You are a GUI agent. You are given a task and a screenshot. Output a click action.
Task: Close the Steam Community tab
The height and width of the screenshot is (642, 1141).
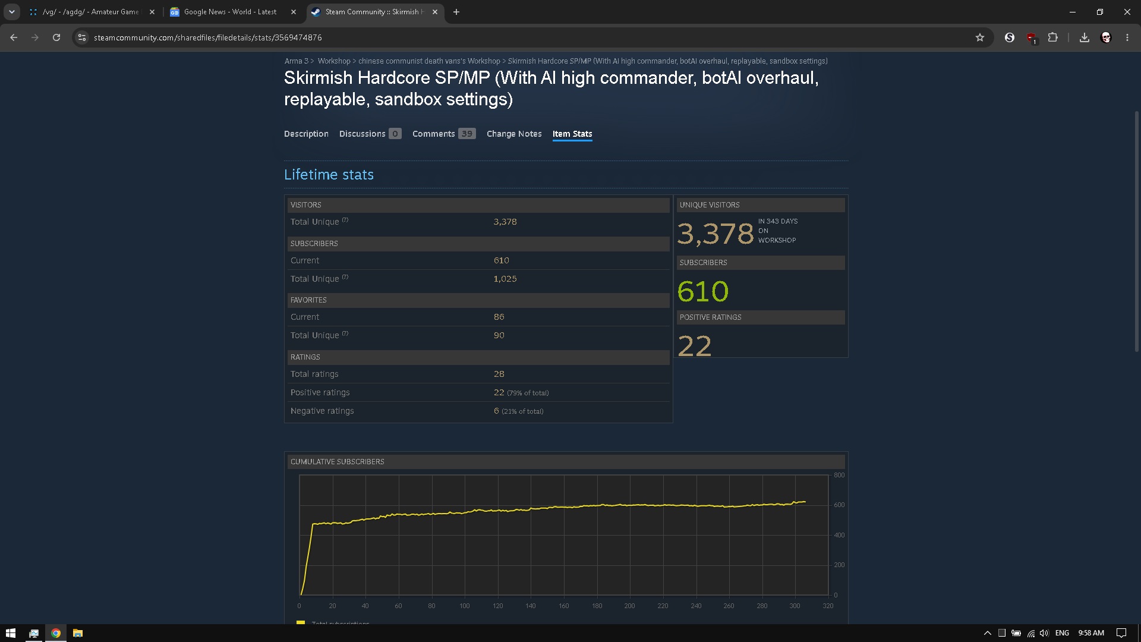coord(435,12)
